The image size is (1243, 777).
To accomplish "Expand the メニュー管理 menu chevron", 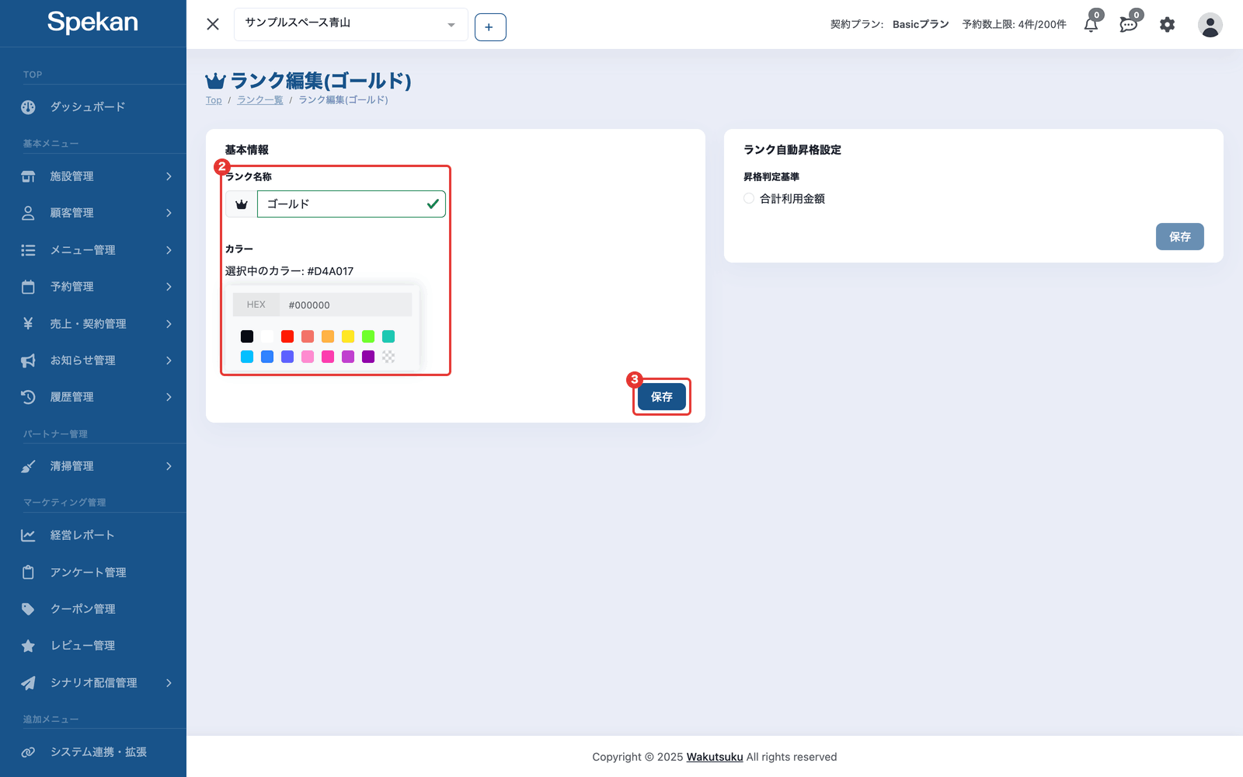I will tap(169, 250).
